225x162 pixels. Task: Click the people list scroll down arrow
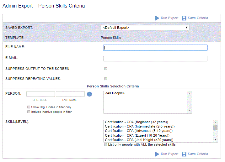[x=189, y=111]
